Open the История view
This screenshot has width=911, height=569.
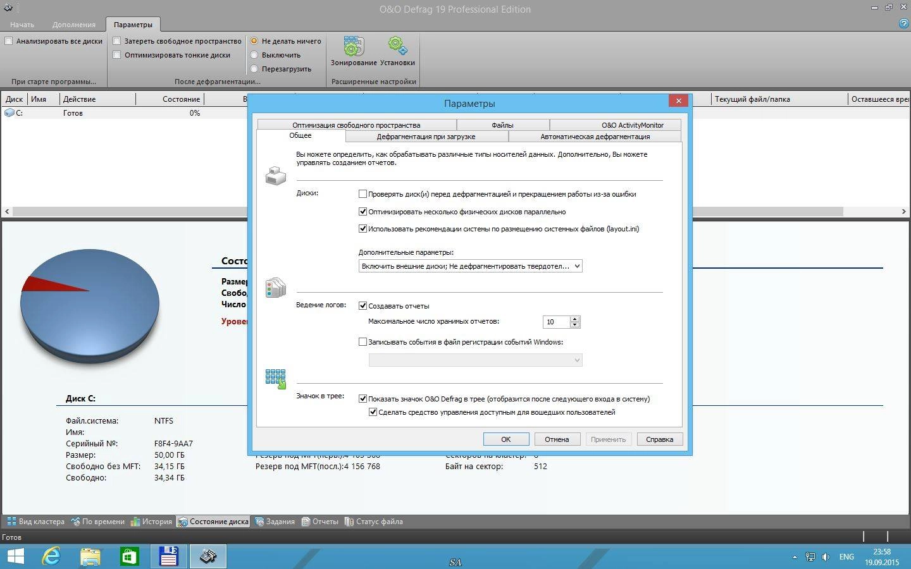[x=151, y=522]
